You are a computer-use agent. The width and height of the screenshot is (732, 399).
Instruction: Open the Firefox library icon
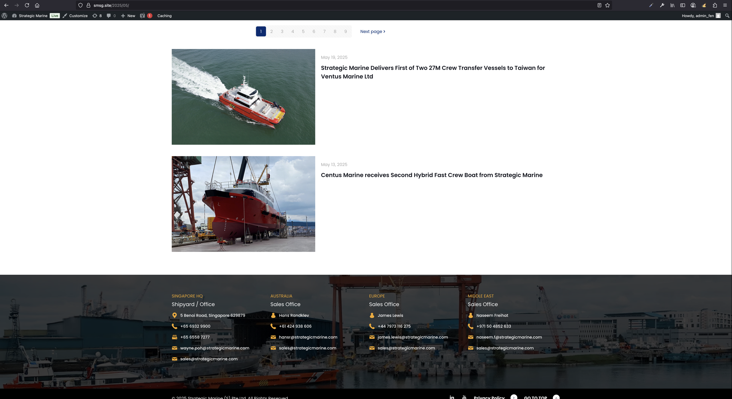click(x=672, y=5)
